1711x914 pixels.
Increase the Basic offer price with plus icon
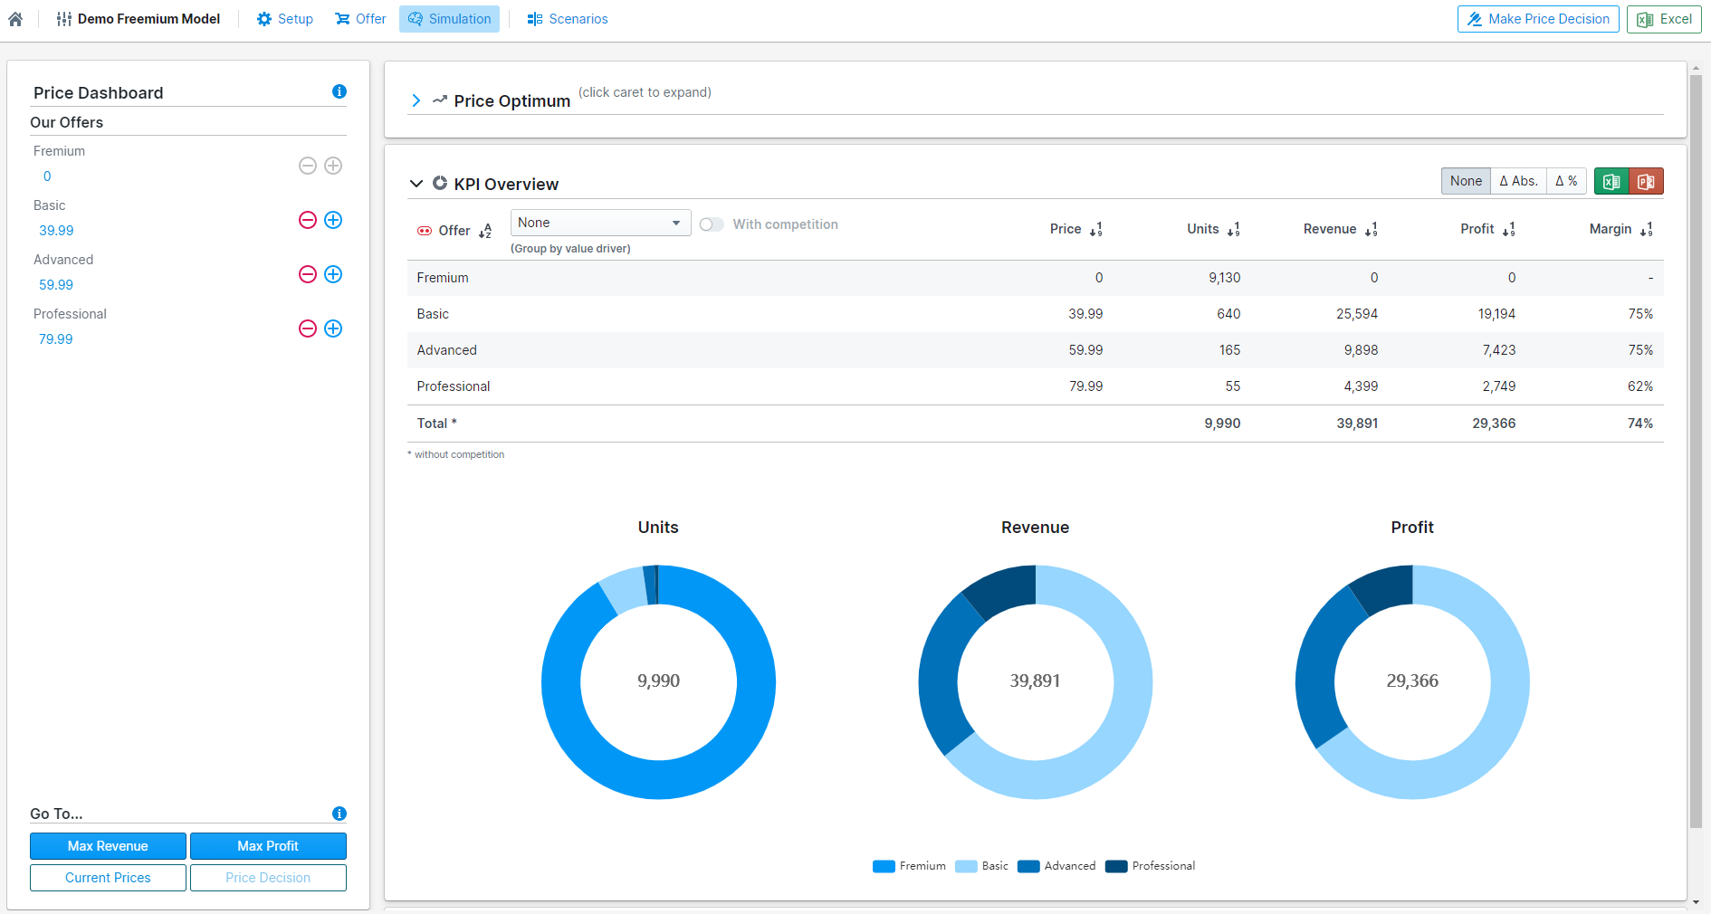(x=333, y=220)
